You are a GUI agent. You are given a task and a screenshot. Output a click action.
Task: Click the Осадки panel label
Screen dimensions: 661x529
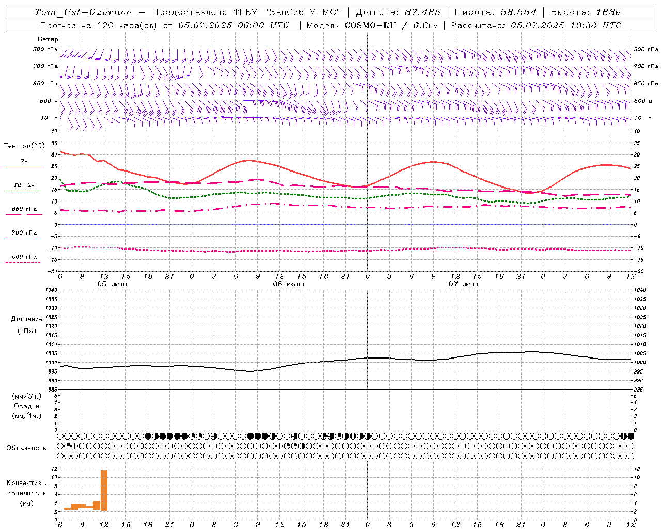coord(27,406)
